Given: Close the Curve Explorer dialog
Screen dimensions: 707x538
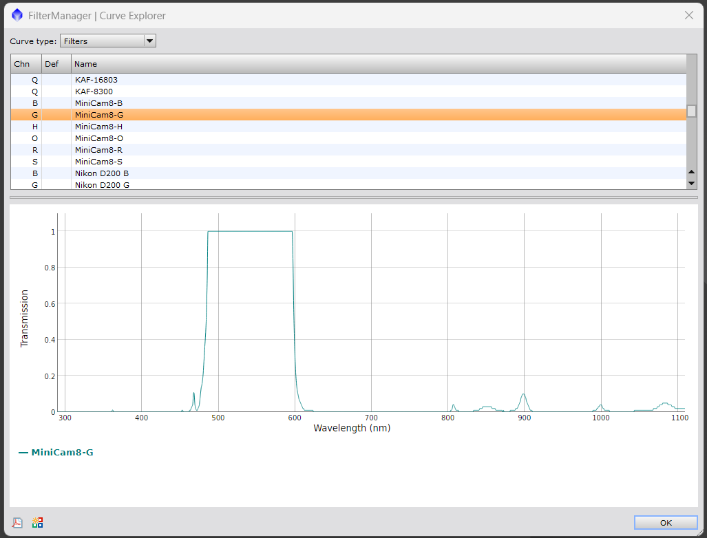Looking at the screenshot, I should pos(689,15).
